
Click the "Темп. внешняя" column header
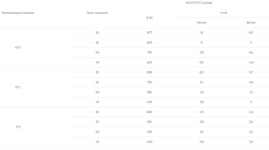pyautogui.click(x=97, y=13)
